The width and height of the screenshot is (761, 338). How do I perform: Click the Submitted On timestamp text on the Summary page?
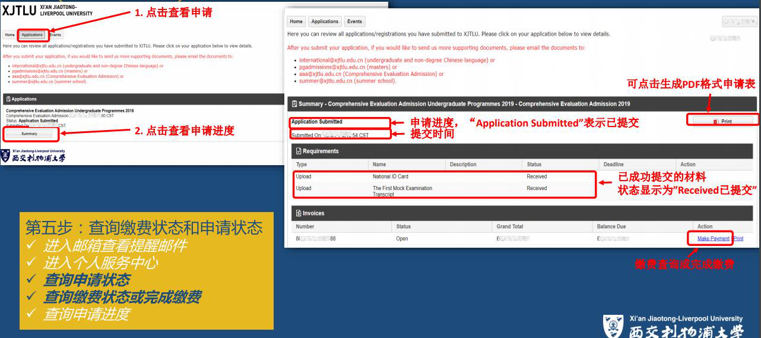tap(329, 135)
